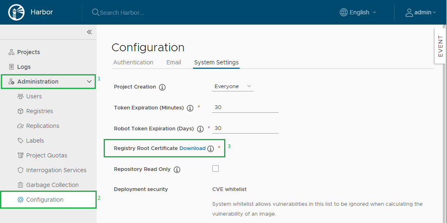The image size is (447, 223).
Task: Click the search magnifier icon
Action: coord(95,12)
